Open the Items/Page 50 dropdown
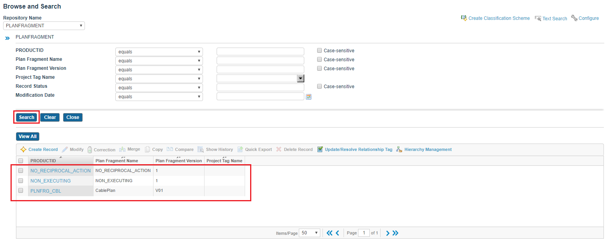This screenshot has height=243, width=607. [x=310, y=233]
